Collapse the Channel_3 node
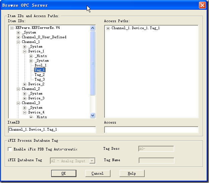The width and height of the screenshot is (209, 183). point(18,103)
